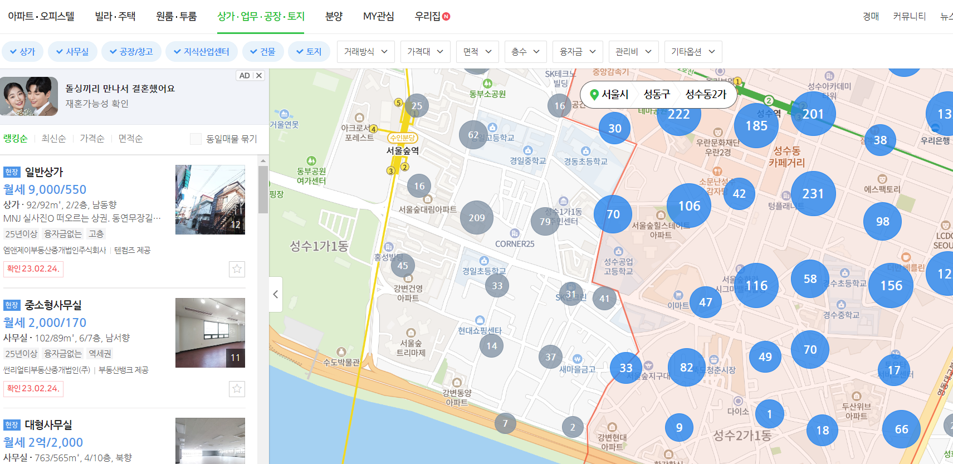Click the 201 listings map cluster

(x=813, y=114)
